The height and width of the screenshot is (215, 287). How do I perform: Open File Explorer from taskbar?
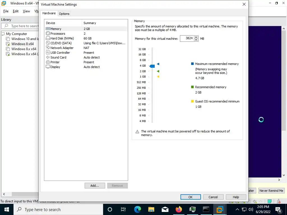click(x=151, y=209)
